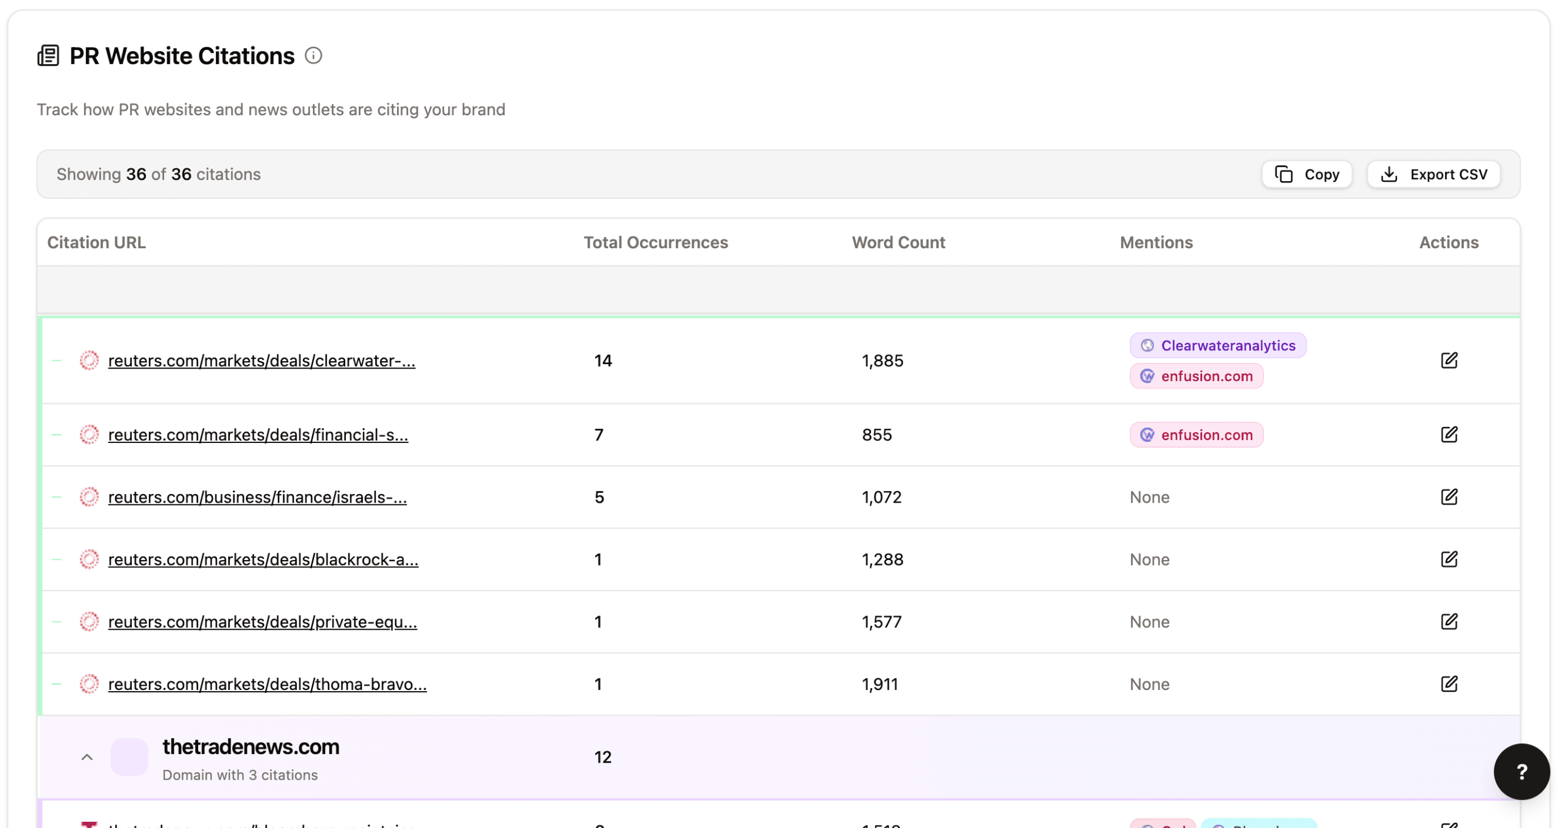Sort by Total Occurrences column header
This screenshot has width=1557, height=828.
point(655,242)
